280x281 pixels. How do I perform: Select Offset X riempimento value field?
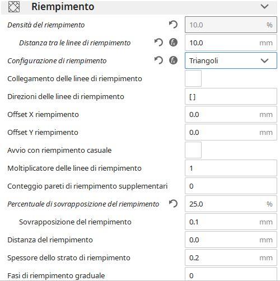[x=231, y=114]
